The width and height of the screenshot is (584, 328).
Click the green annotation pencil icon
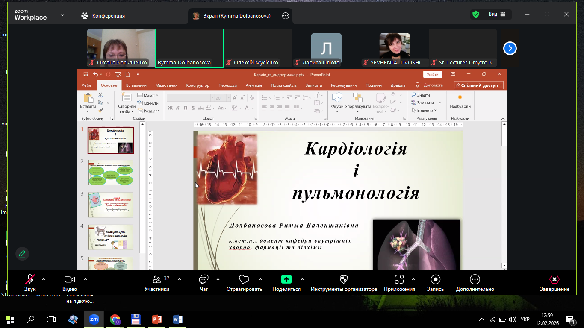point(22,254)
